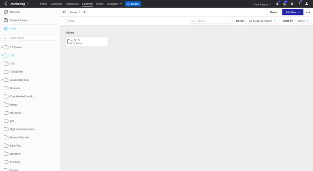Click the folder icon for 123

tap(6, 64)
